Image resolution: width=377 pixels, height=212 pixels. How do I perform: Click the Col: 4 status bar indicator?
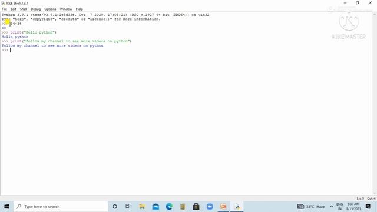click(x=371, y=198)
